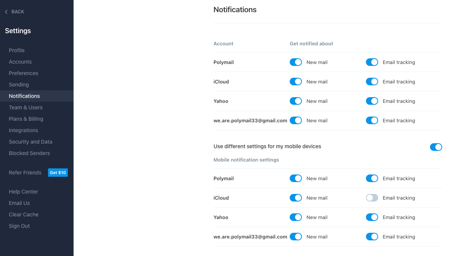Click the Get $10 referral badge
Image resolution: width=454 pixels, height=256 pixels.
58,173
